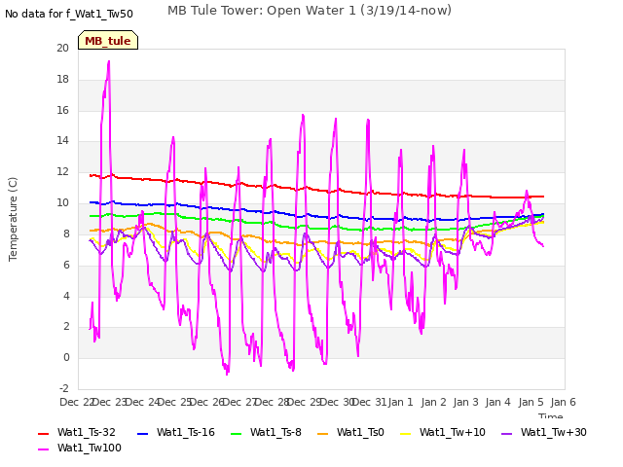
Task: Click the orange Wat1_Ts0 legend swatch
Action: point(322,434)
